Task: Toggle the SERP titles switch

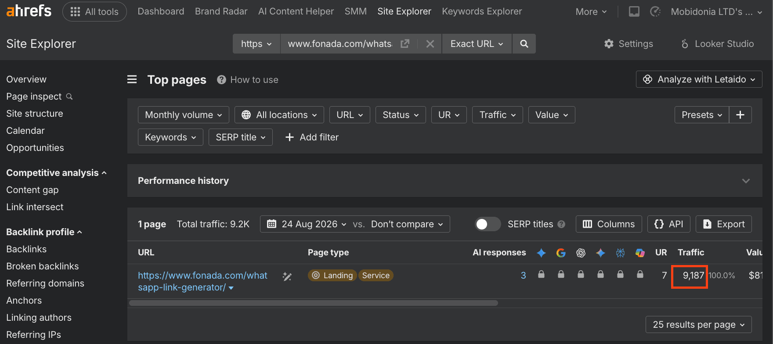Action: pos(488,224)
